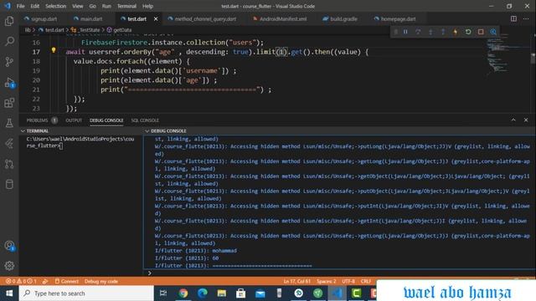
Task: Open the Windows Start menu
Action: pos(9,293)
